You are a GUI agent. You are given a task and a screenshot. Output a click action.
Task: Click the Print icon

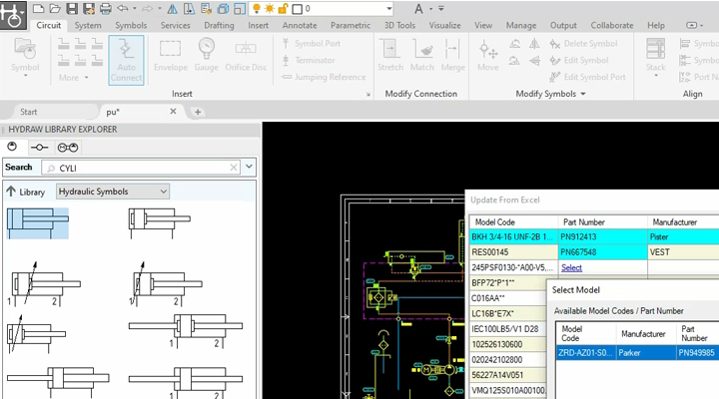coord(106,8)
